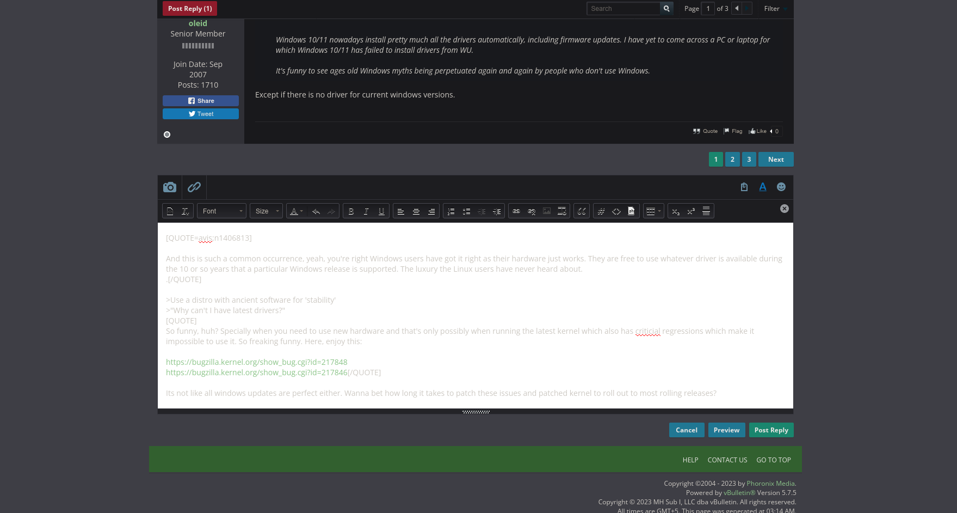Select the Insert Image camera icon

coord(169,187)
